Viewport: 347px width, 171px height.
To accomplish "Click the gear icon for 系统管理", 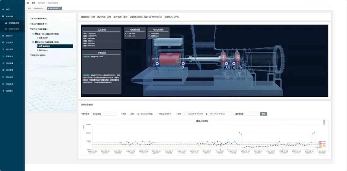I will coord(3,70).
